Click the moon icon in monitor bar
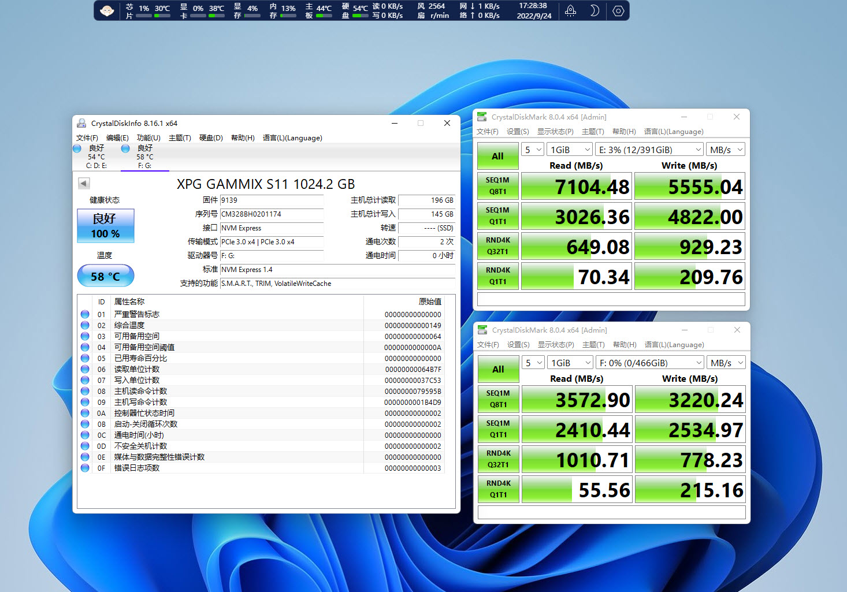847x592 pixels. pyautogui.click(x=595, y=11)
